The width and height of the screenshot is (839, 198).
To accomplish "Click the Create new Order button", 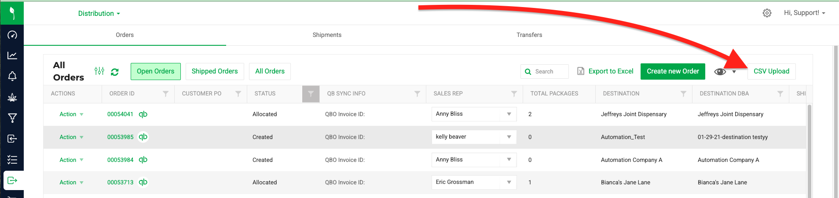I will (673, 71).
